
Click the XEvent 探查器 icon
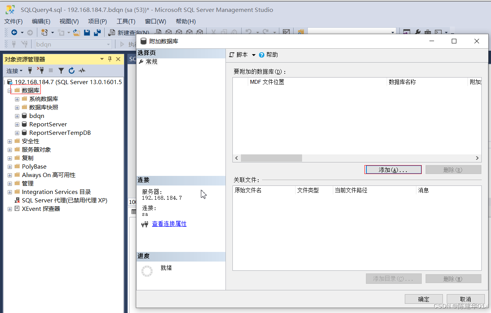[17, 209]
